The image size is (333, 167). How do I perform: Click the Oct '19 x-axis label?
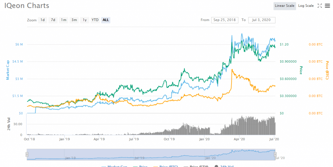pyautogui.click(x=169, y=139)
